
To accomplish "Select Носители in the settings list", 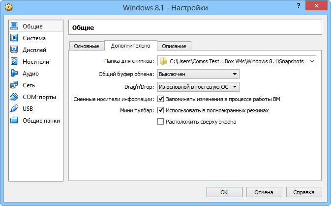I will (x=36, y=62).
